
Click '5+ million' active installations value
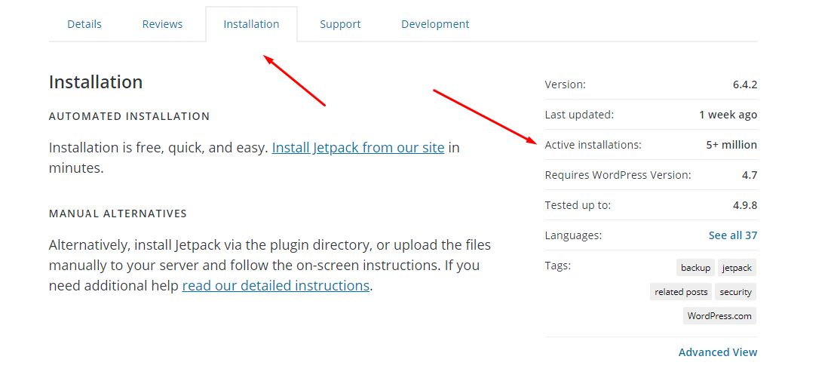pos(731,145)
